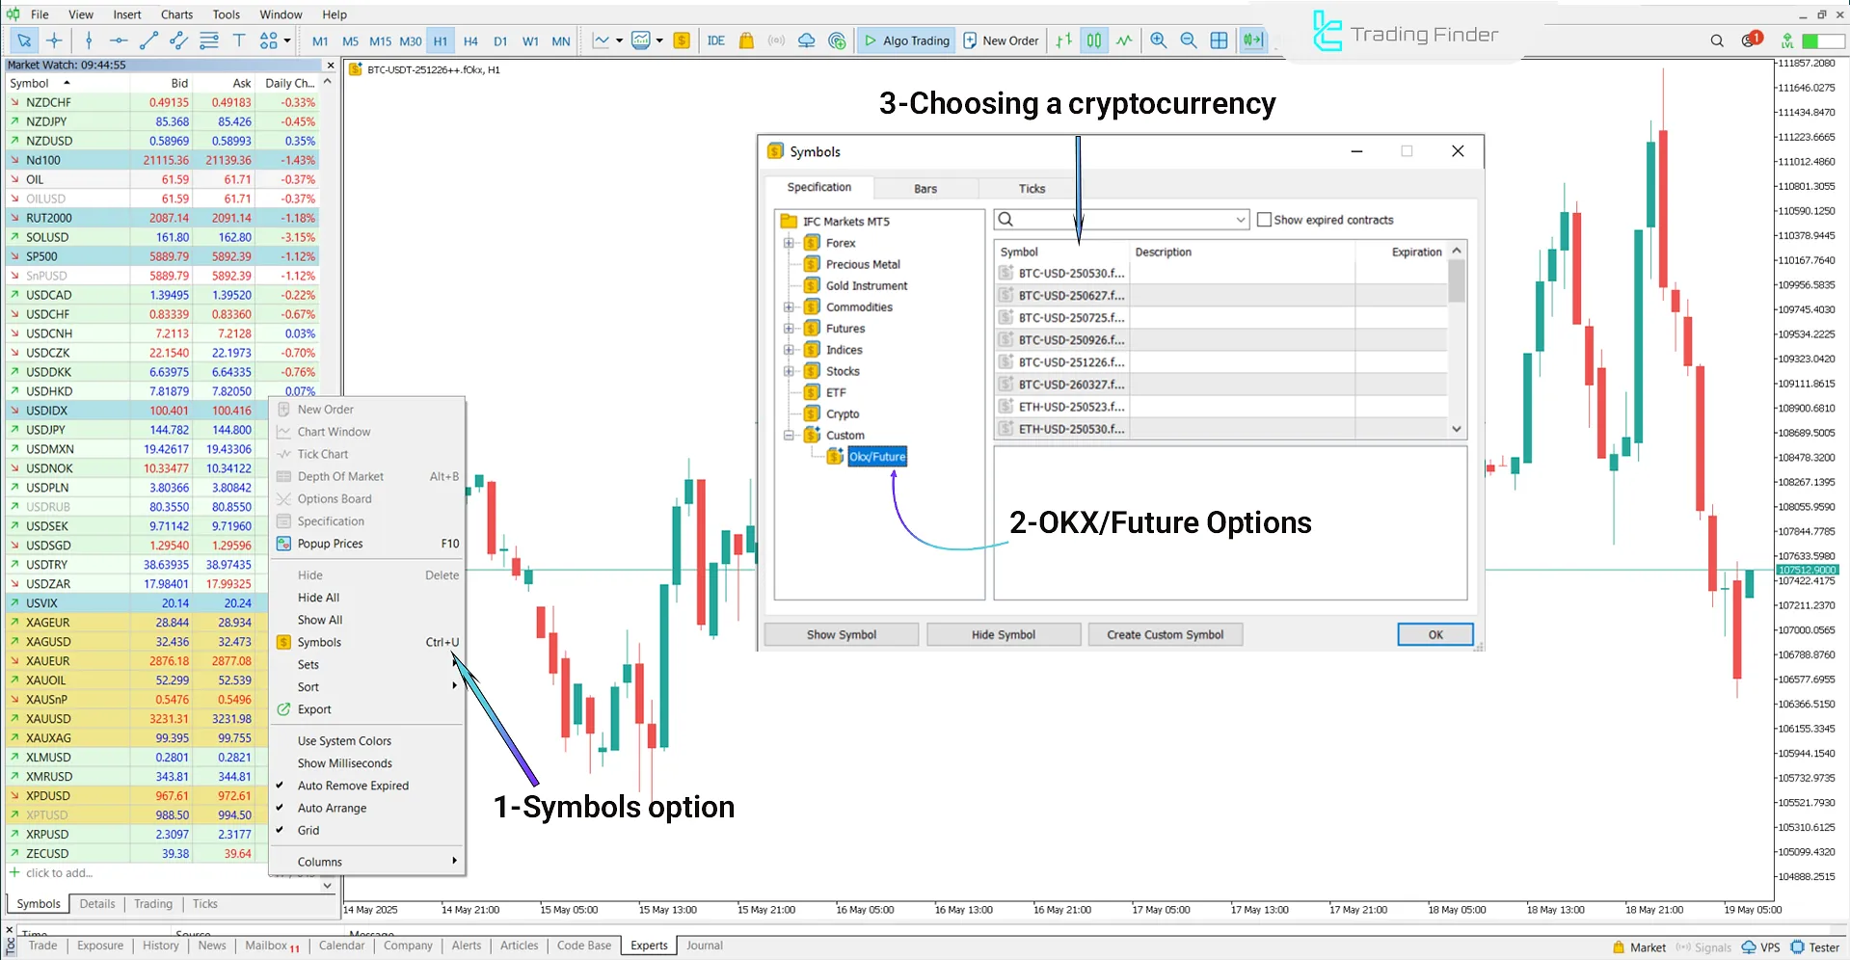Switch chart to candlestick display
This screenshot has width=1850, height=960.
(1094, 40)
